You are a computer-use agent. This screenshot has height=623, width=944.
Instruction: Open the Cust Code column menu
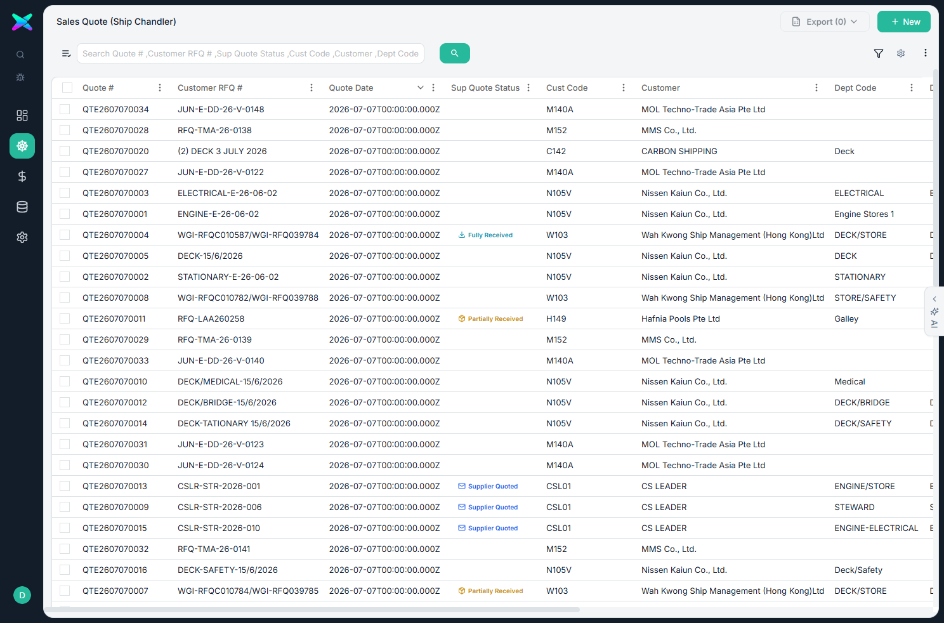click(624, 88)
